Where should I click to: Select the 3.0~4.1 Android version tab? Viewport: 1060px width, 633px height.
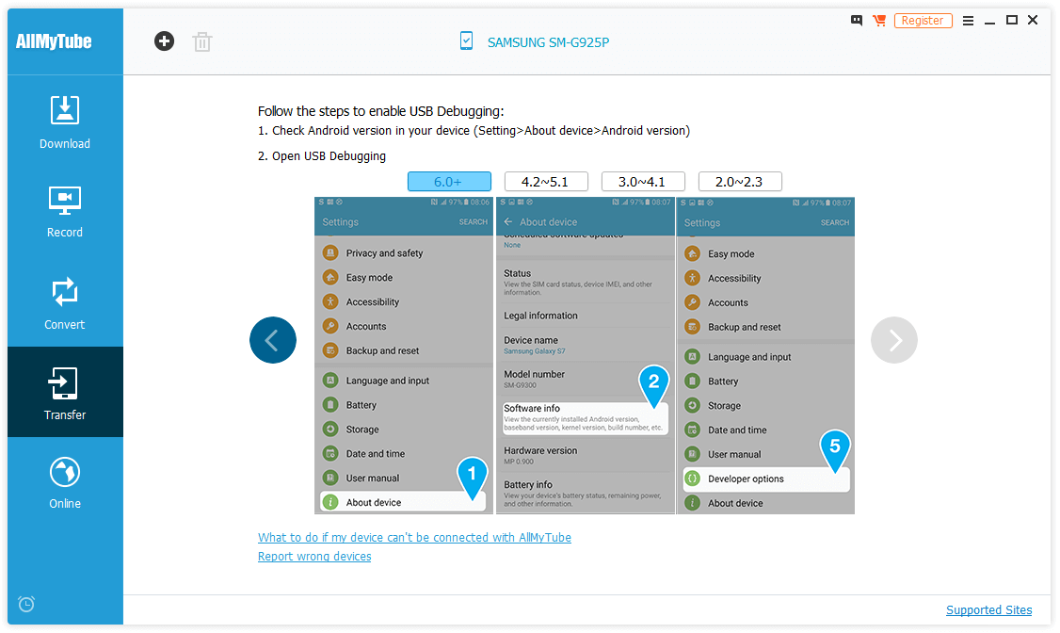(x=643, y=181)
